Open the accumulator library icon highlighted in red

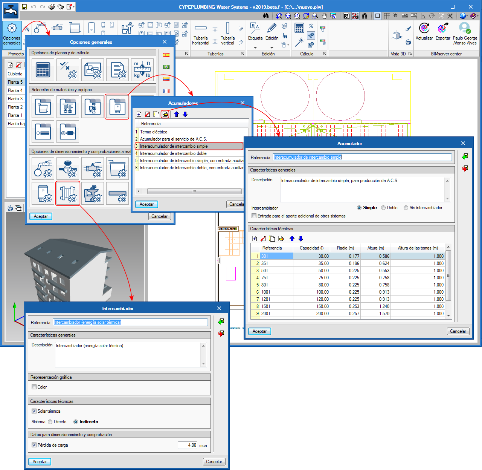pyautogui.click(x=117, y=107)
